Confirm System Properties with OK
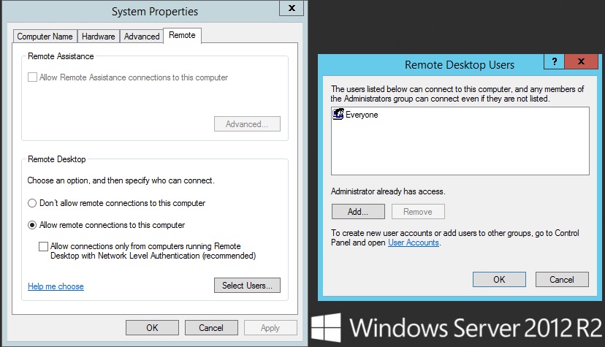This screenshot has width=605, height=347. [x=152, y=328]
